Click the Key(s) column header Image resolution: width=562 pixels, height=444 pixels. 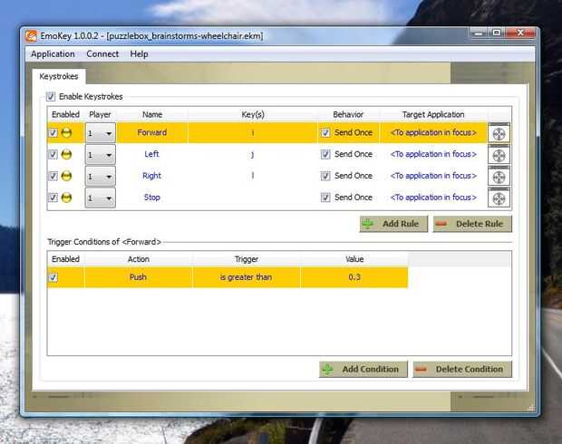[253, 114]
